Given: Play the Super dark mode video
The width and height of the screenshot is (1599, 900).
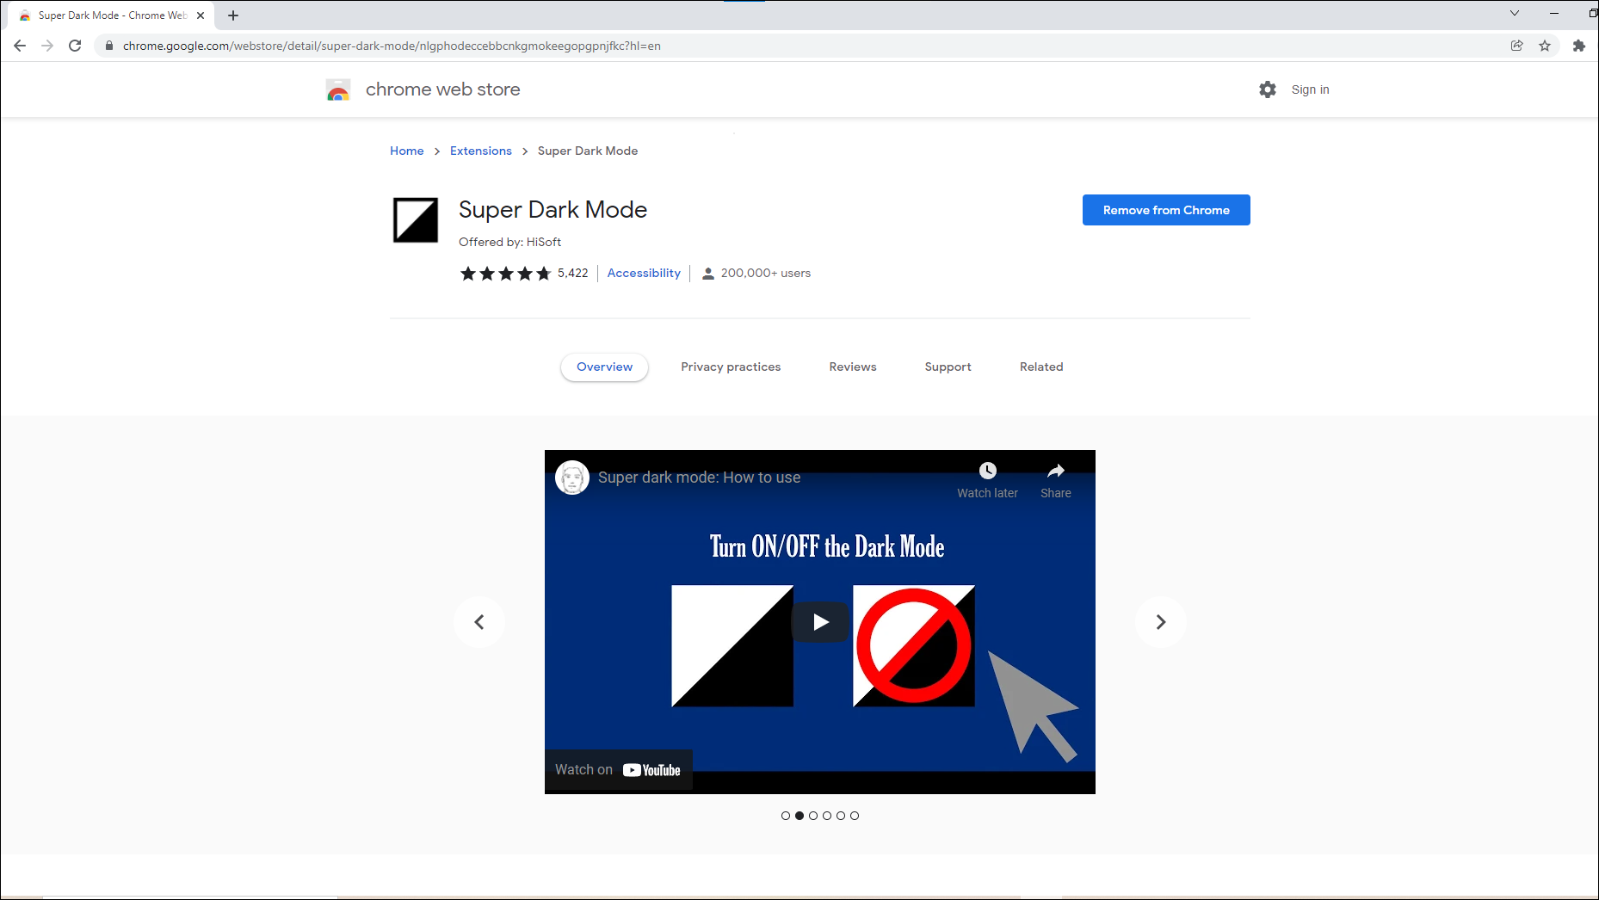Looking at the screenshot, I should click(820, 622).
